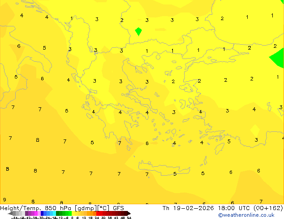Click the cyan swatch in the color legend
Image resolution: width=284 pixels, height=219 pixels.
pos(54,213)
